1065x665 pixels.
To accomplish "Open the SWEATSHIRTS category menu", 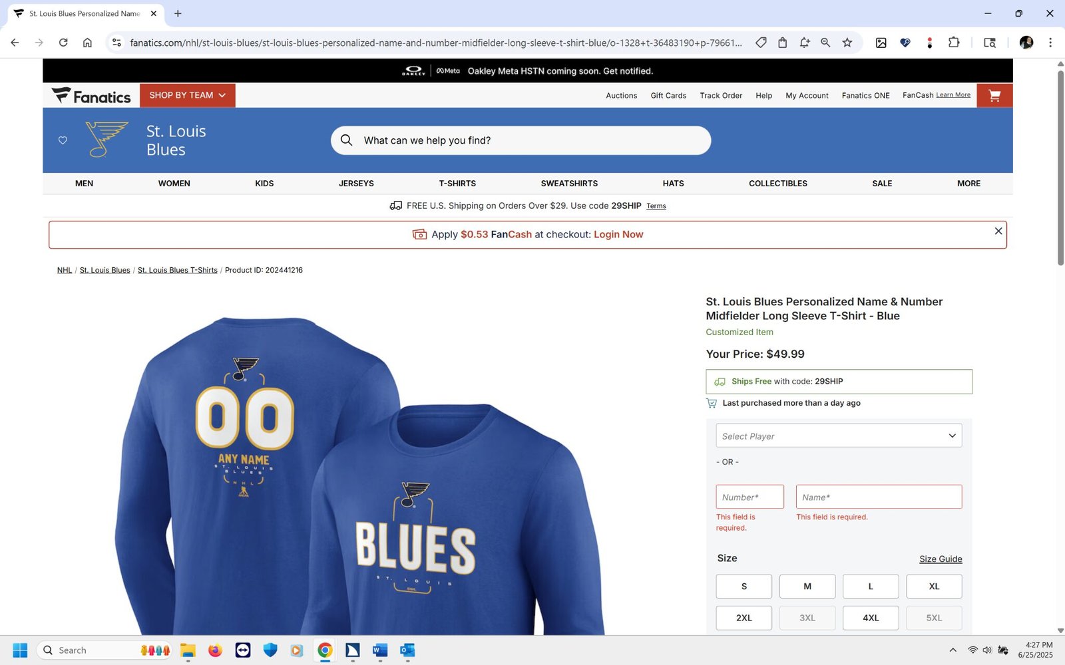I will pyautogui.click(x=569, y=184).
